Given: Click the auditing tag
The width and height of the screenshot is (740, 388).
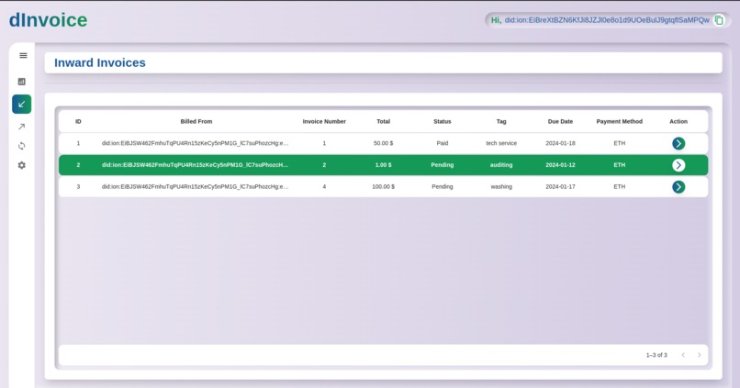Looking at the screenshot, I should pos(501,165).
